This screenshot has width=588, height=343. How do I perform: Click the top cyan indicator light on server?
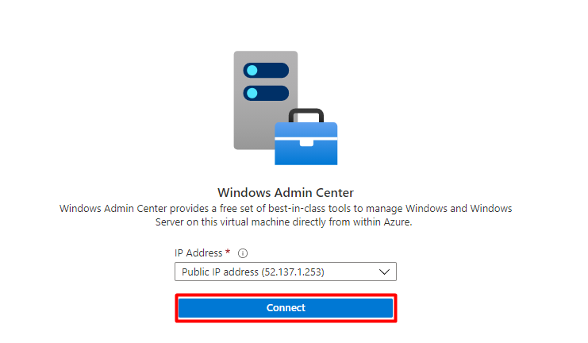[x=252, y=70]
